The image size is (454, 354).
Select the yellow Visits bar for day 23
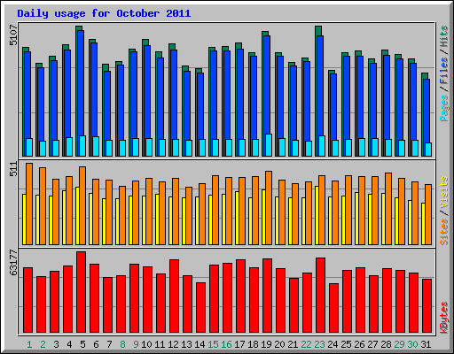(317, 215)
